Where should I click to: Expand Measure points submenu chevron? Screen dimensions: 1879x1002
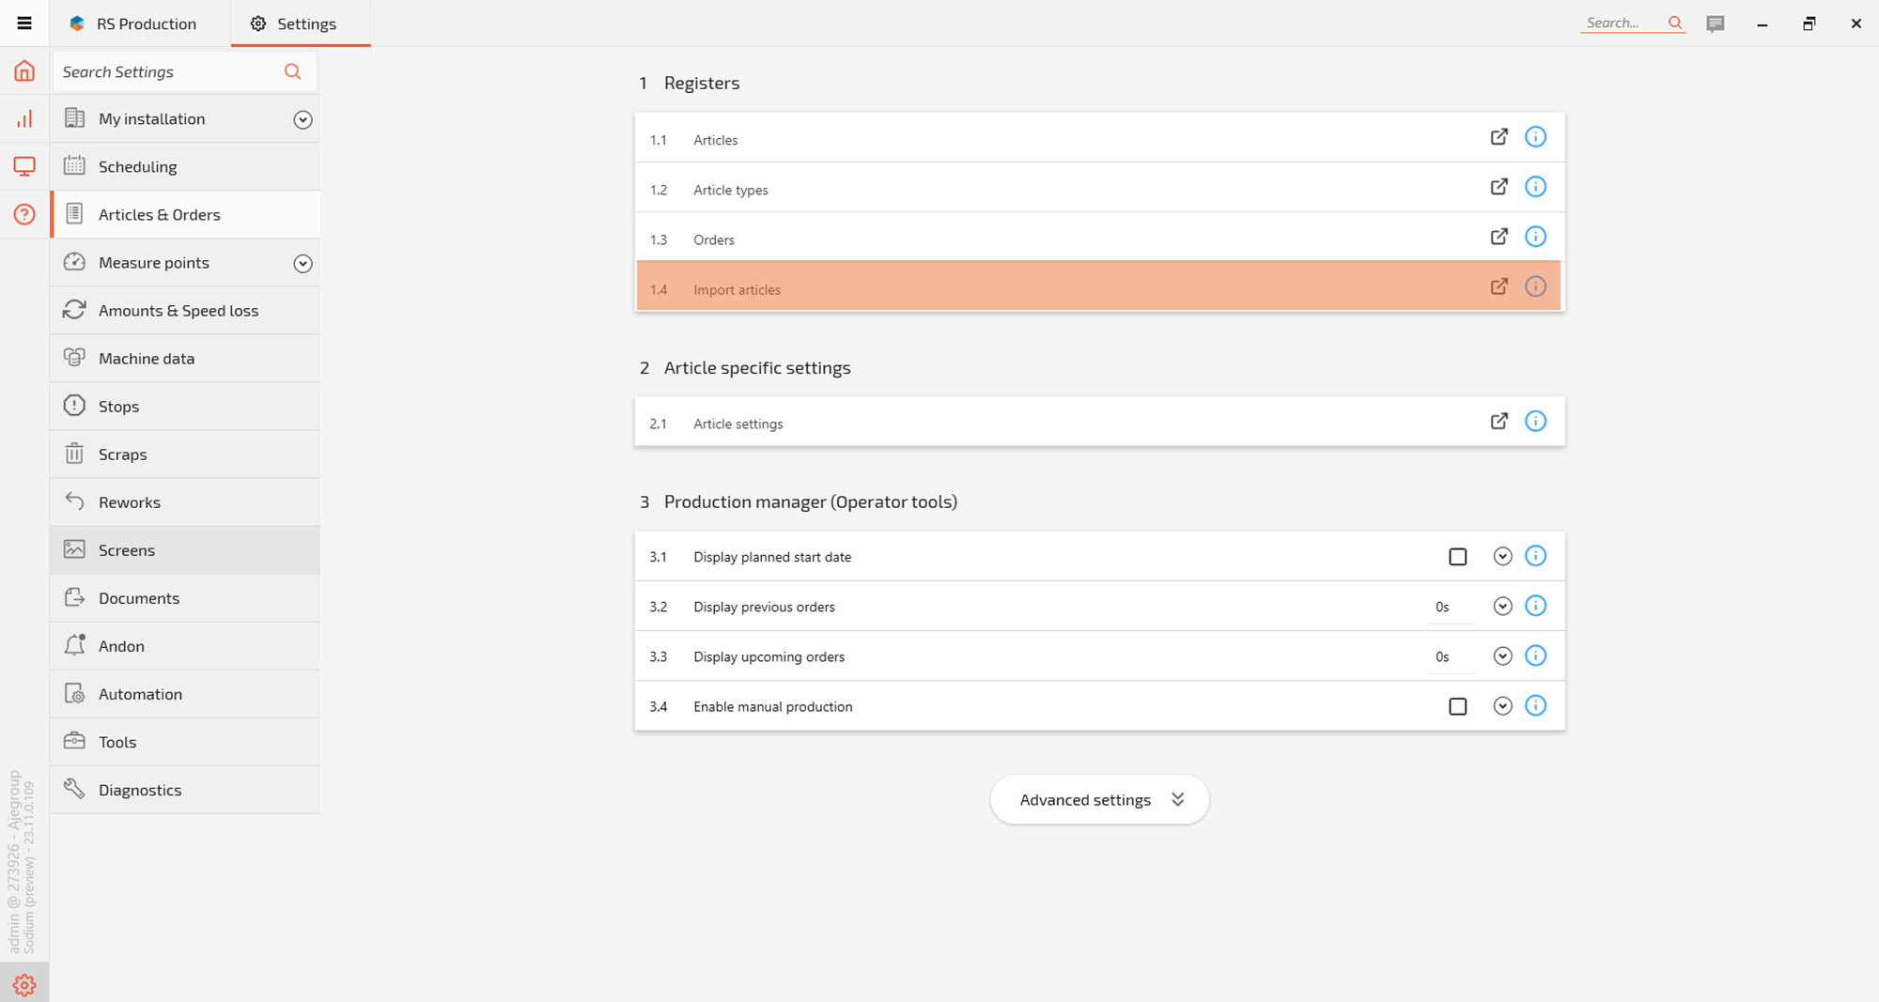click(303, 263)
